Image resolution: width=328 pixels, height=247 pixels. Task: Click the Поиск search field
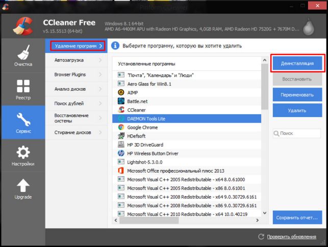click(297, 133)
